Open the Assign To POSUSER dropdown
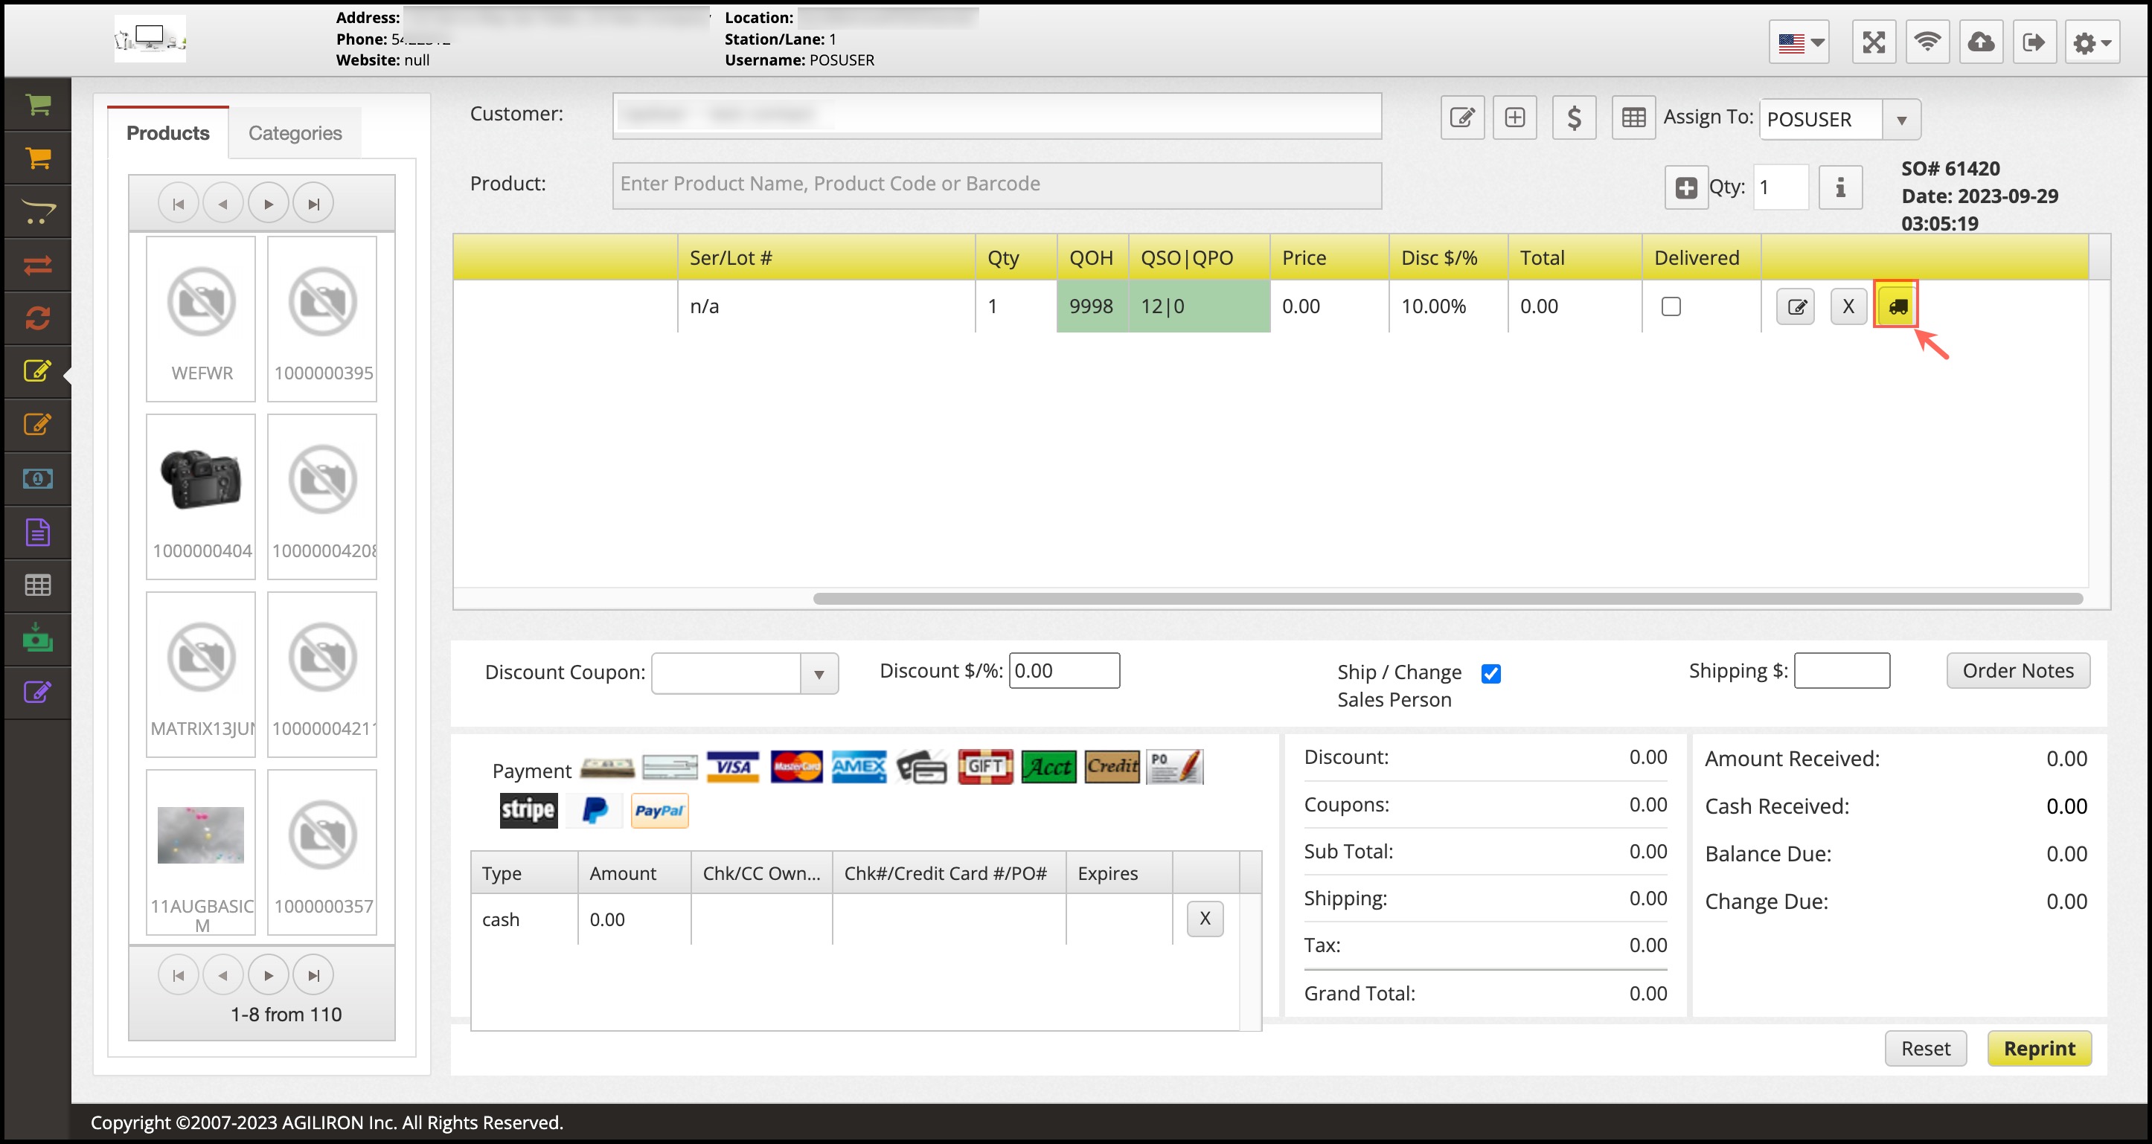Image resolution: width=2152 pixels, height=1144 pixels. (x=1901, y=120)
